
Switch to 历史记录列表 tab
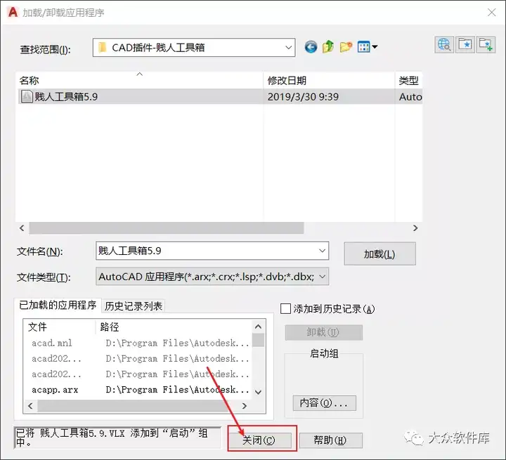tap(134, 306)
